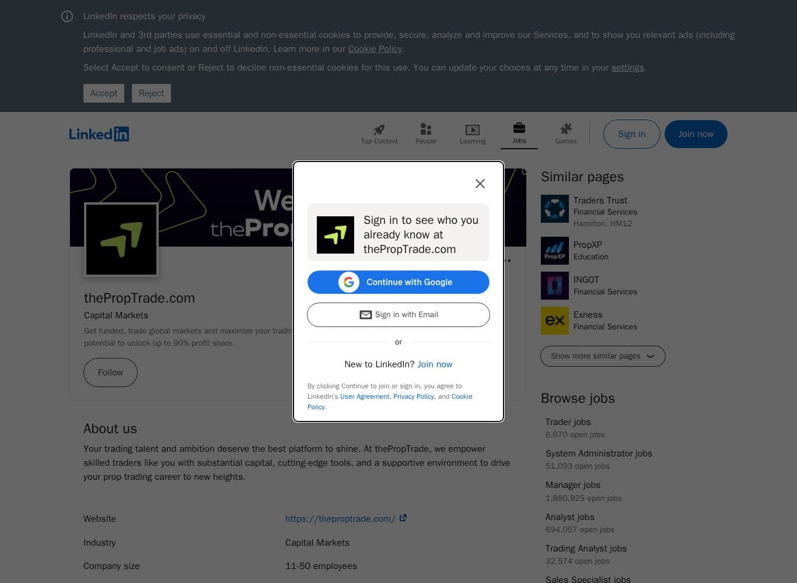Click thePropTrade.com company name heading
This screenshot has width=797, height=583.
pos(139,298)
